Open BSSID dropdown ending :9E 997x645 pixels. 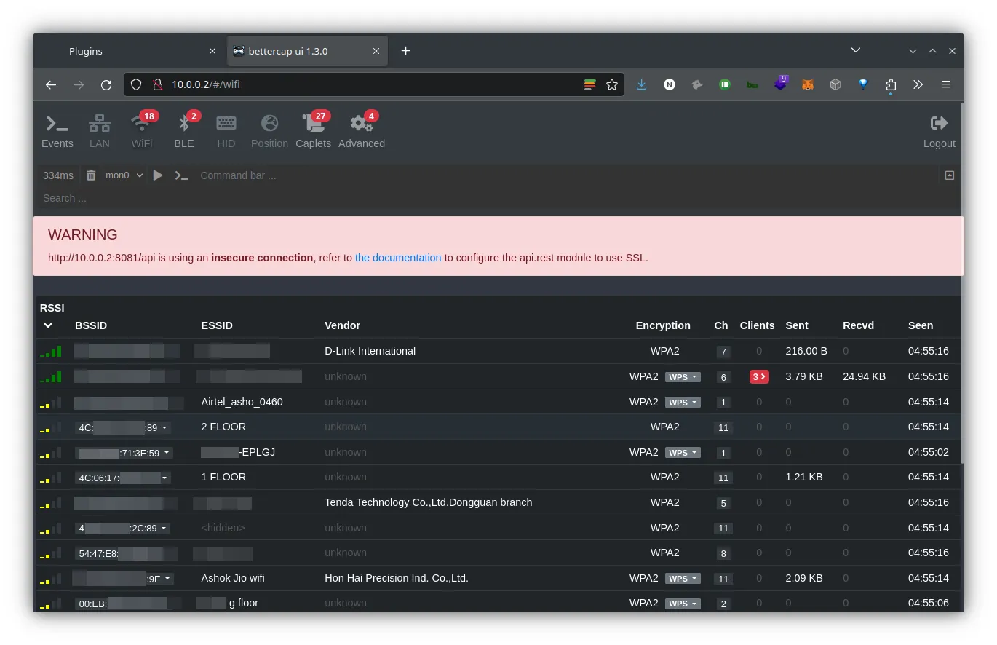(123, 579)
